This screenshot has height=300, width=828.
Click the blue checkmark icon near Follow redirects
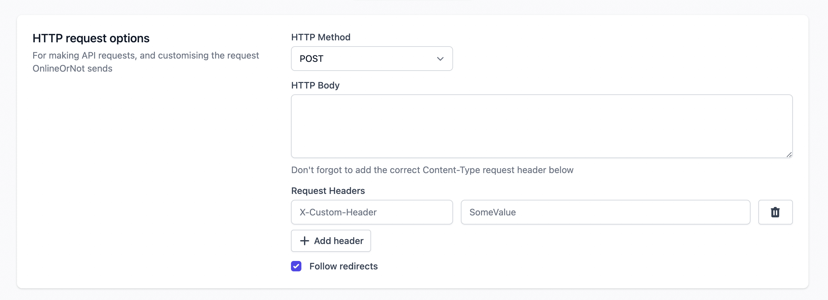click(296, 266)
